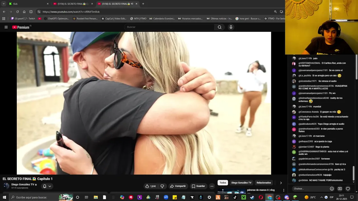Screen dimensions: 358x201
Task: Open emoji picker in live chat
Action: [x=332, y=189]
